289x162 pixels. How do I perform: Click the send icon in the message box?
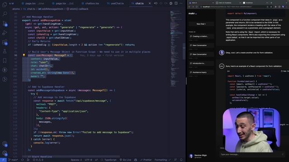click(x=283, y=155)
